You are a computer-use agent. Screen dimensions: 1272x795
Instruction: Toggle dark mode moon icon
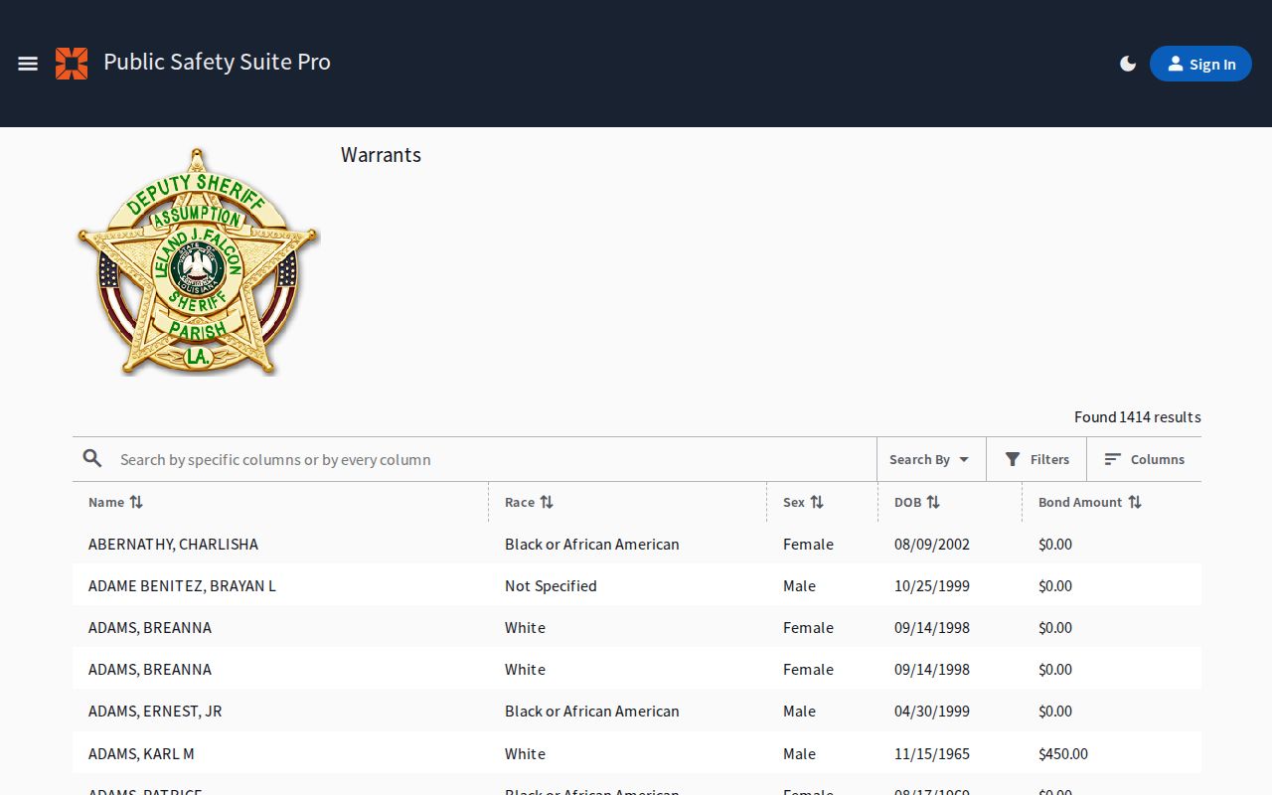(1128, 64)
